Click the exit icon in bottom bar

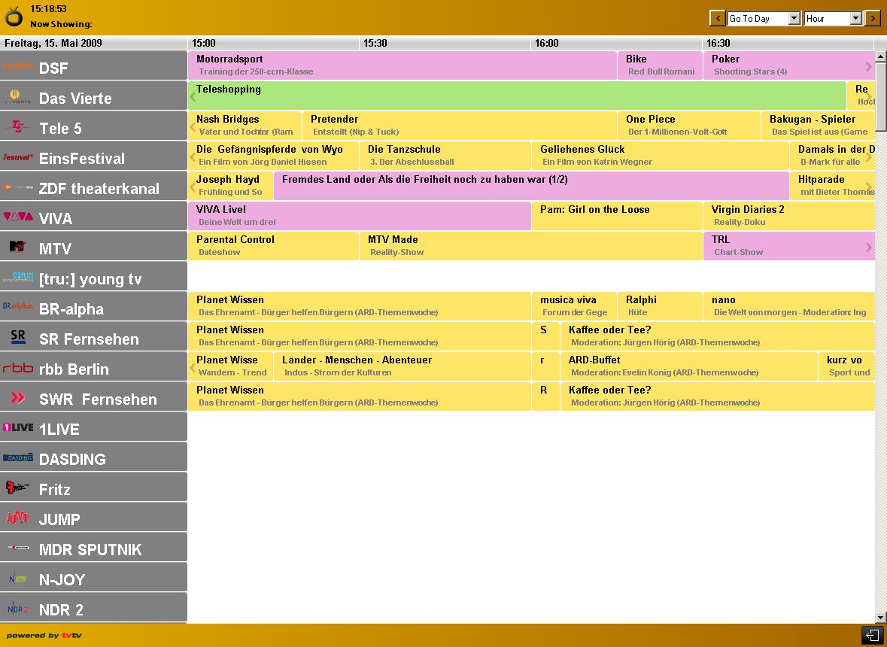click(872, 635)
